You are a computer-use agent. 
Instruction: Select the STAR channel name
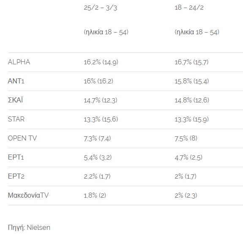click(16, 119)
